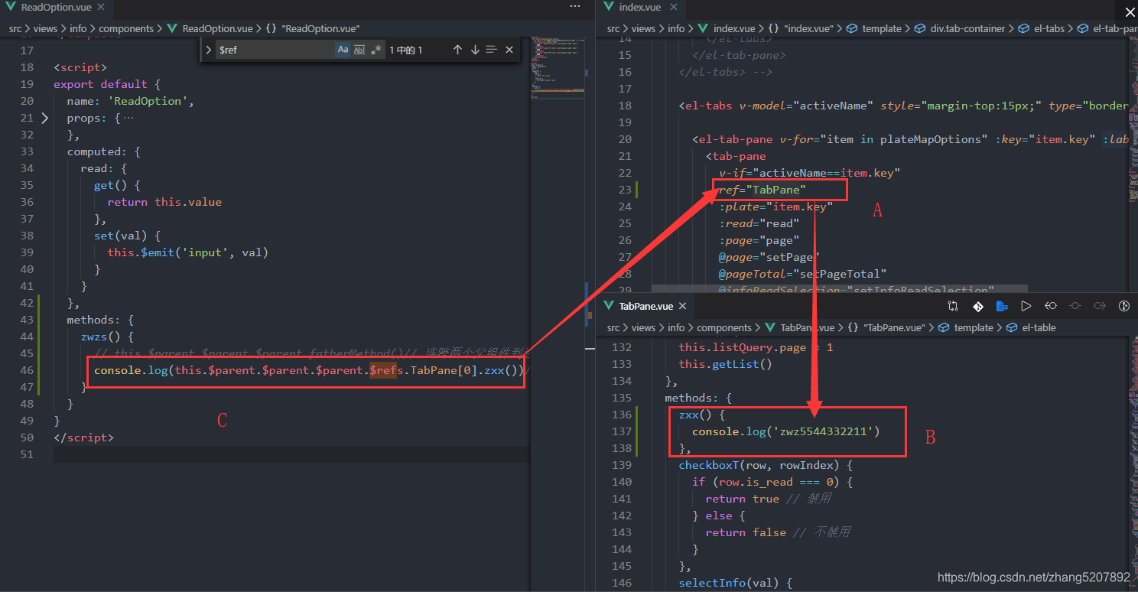Click 'return this.value' on line 36
This screenshot has width=1138, height=592.
click(164, 202)
